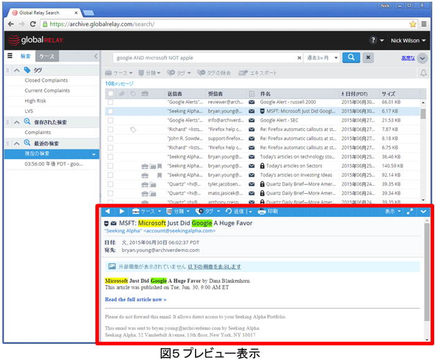Clear the search with the gray X button

(x=368, y=57)
